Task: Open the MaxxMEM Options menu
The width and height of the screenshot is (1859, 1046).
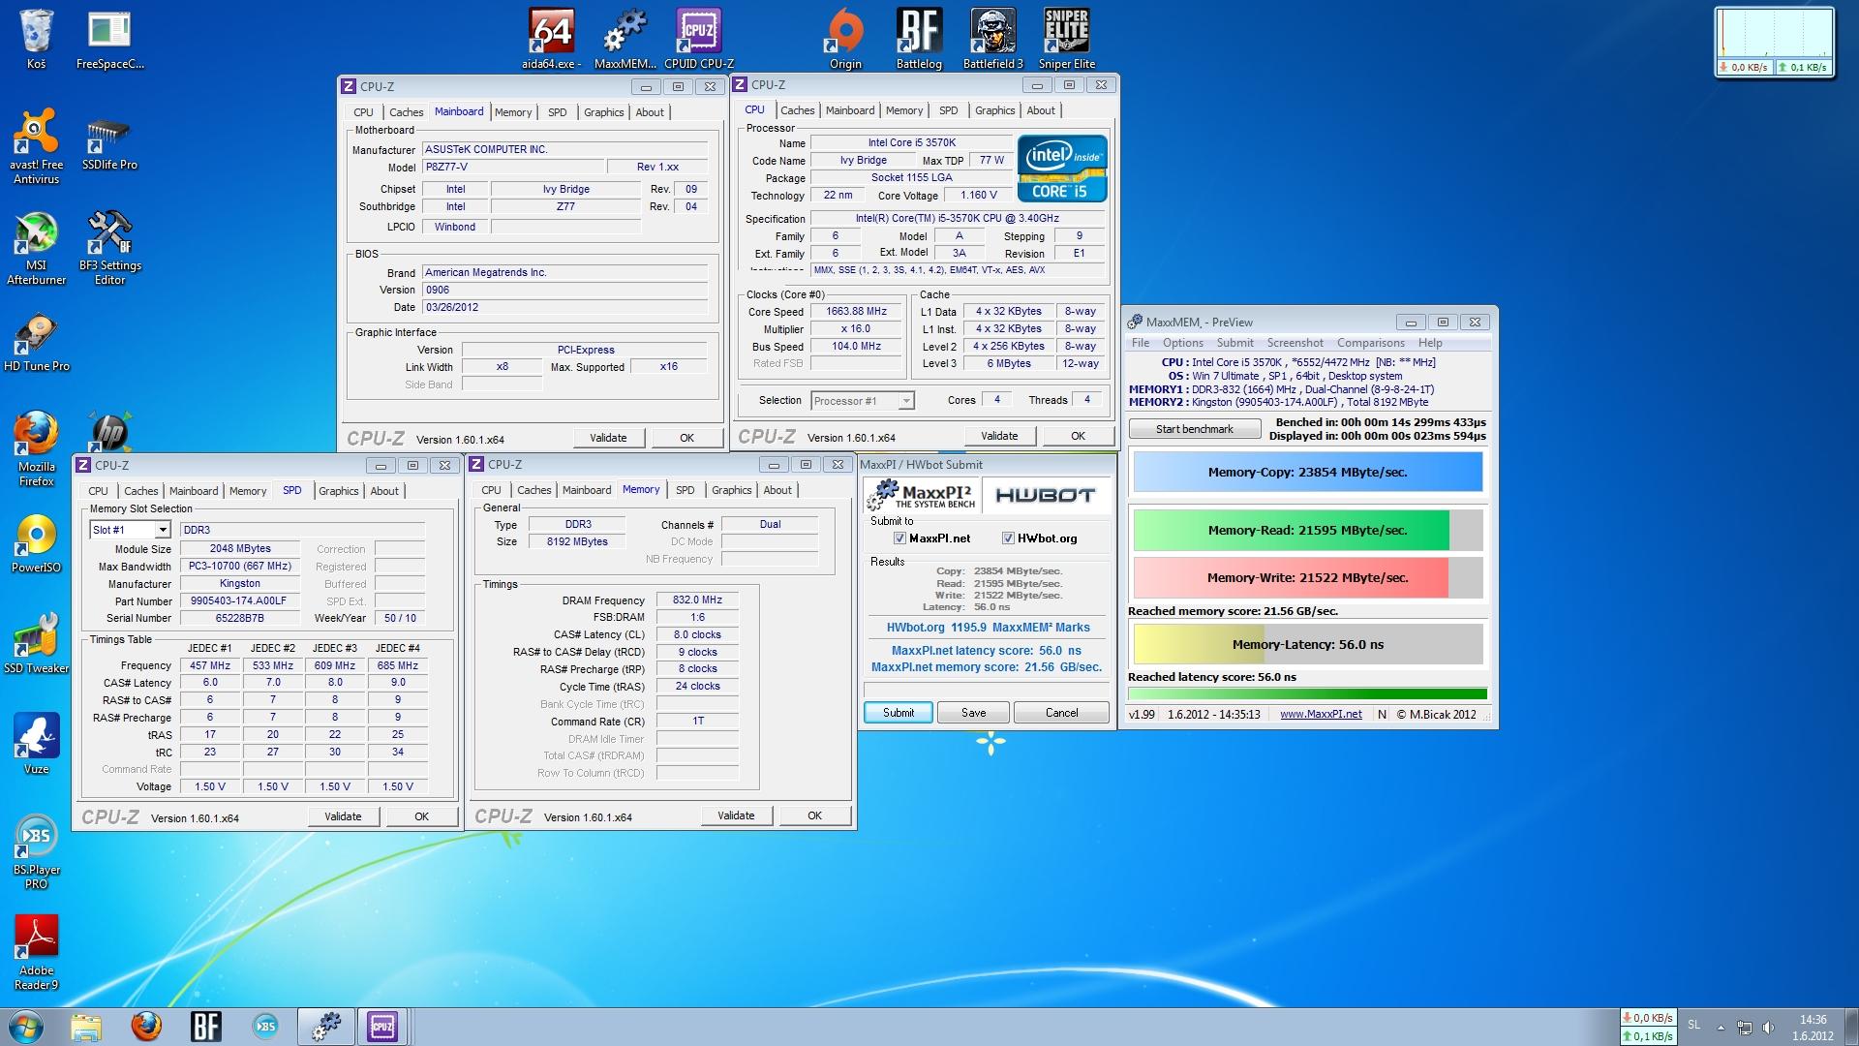Action: pos(1182,343)
